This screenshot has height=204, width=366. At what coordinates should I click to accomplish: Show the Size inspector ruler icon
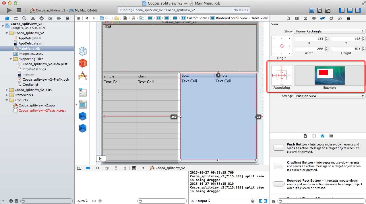[x=323, y=18]
